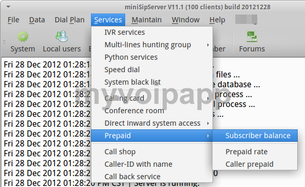Viewport: 305px width, 187px height.
Task: Choose Speed dial from Services menu
Action: click(x=152, y=70)
